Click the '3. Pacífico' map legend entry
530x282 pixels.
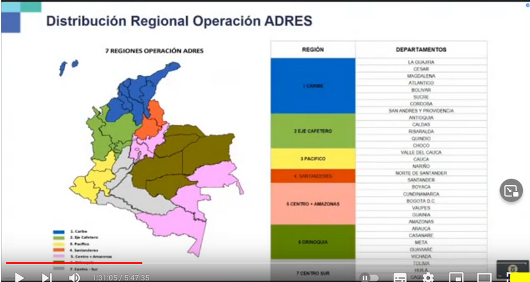point(71,244)
